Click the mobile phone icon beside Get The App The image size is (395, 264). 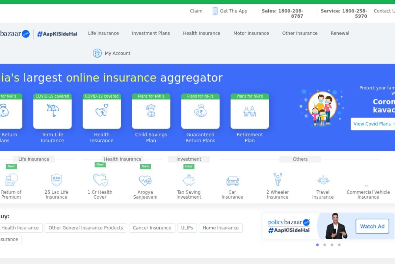point(215,11)
